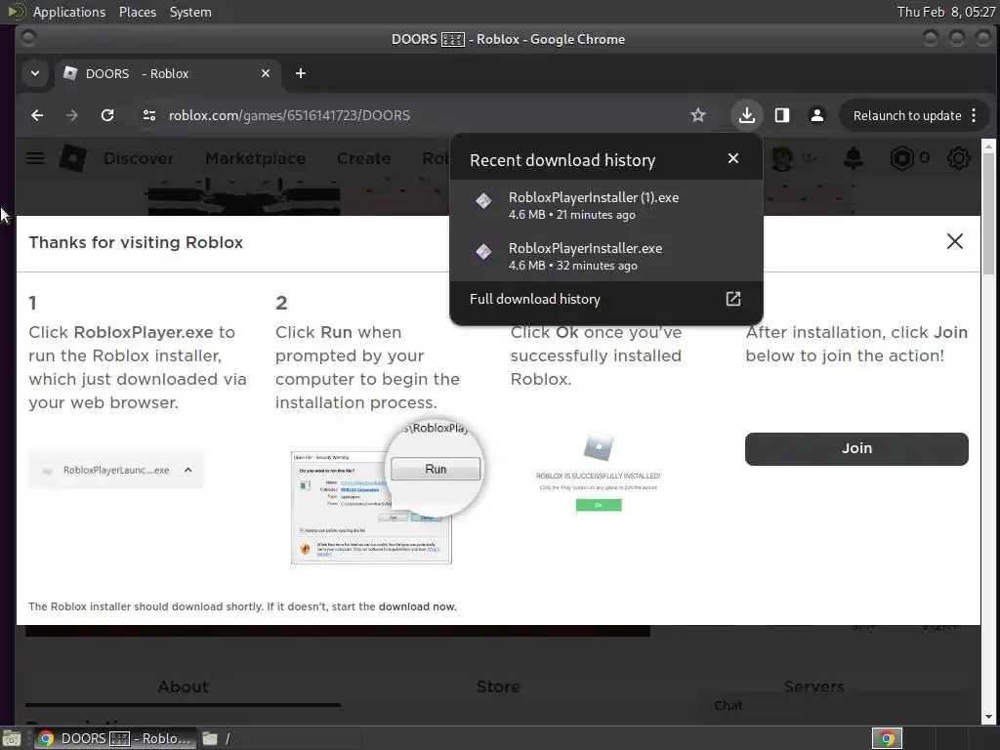
Task: Click the clock showing Thu Feb 8
Action: 945,12
